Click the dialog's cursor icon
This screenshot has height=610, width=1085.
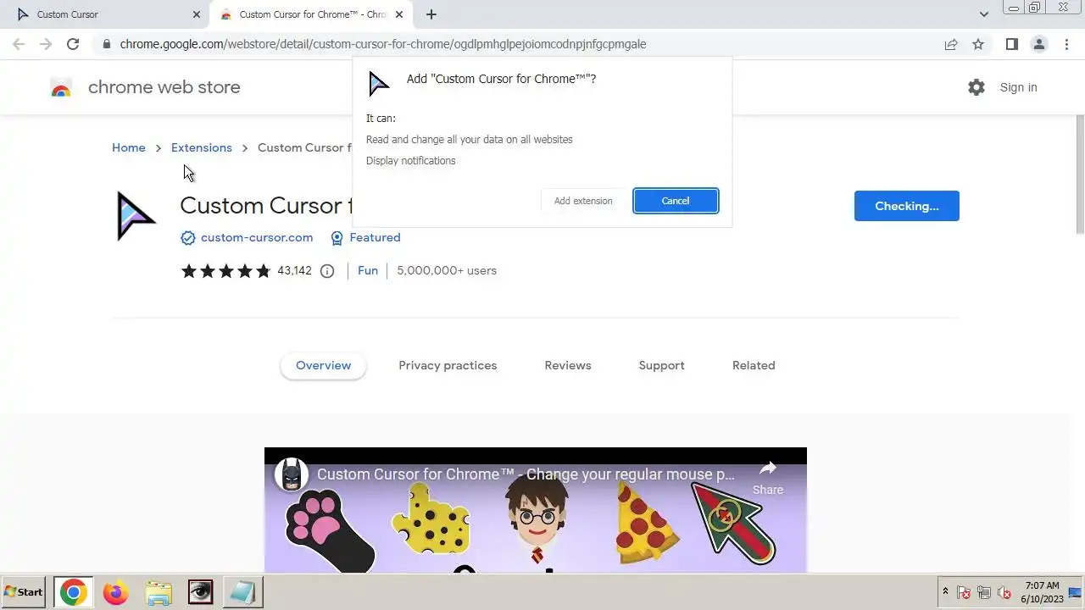point(378,83)
